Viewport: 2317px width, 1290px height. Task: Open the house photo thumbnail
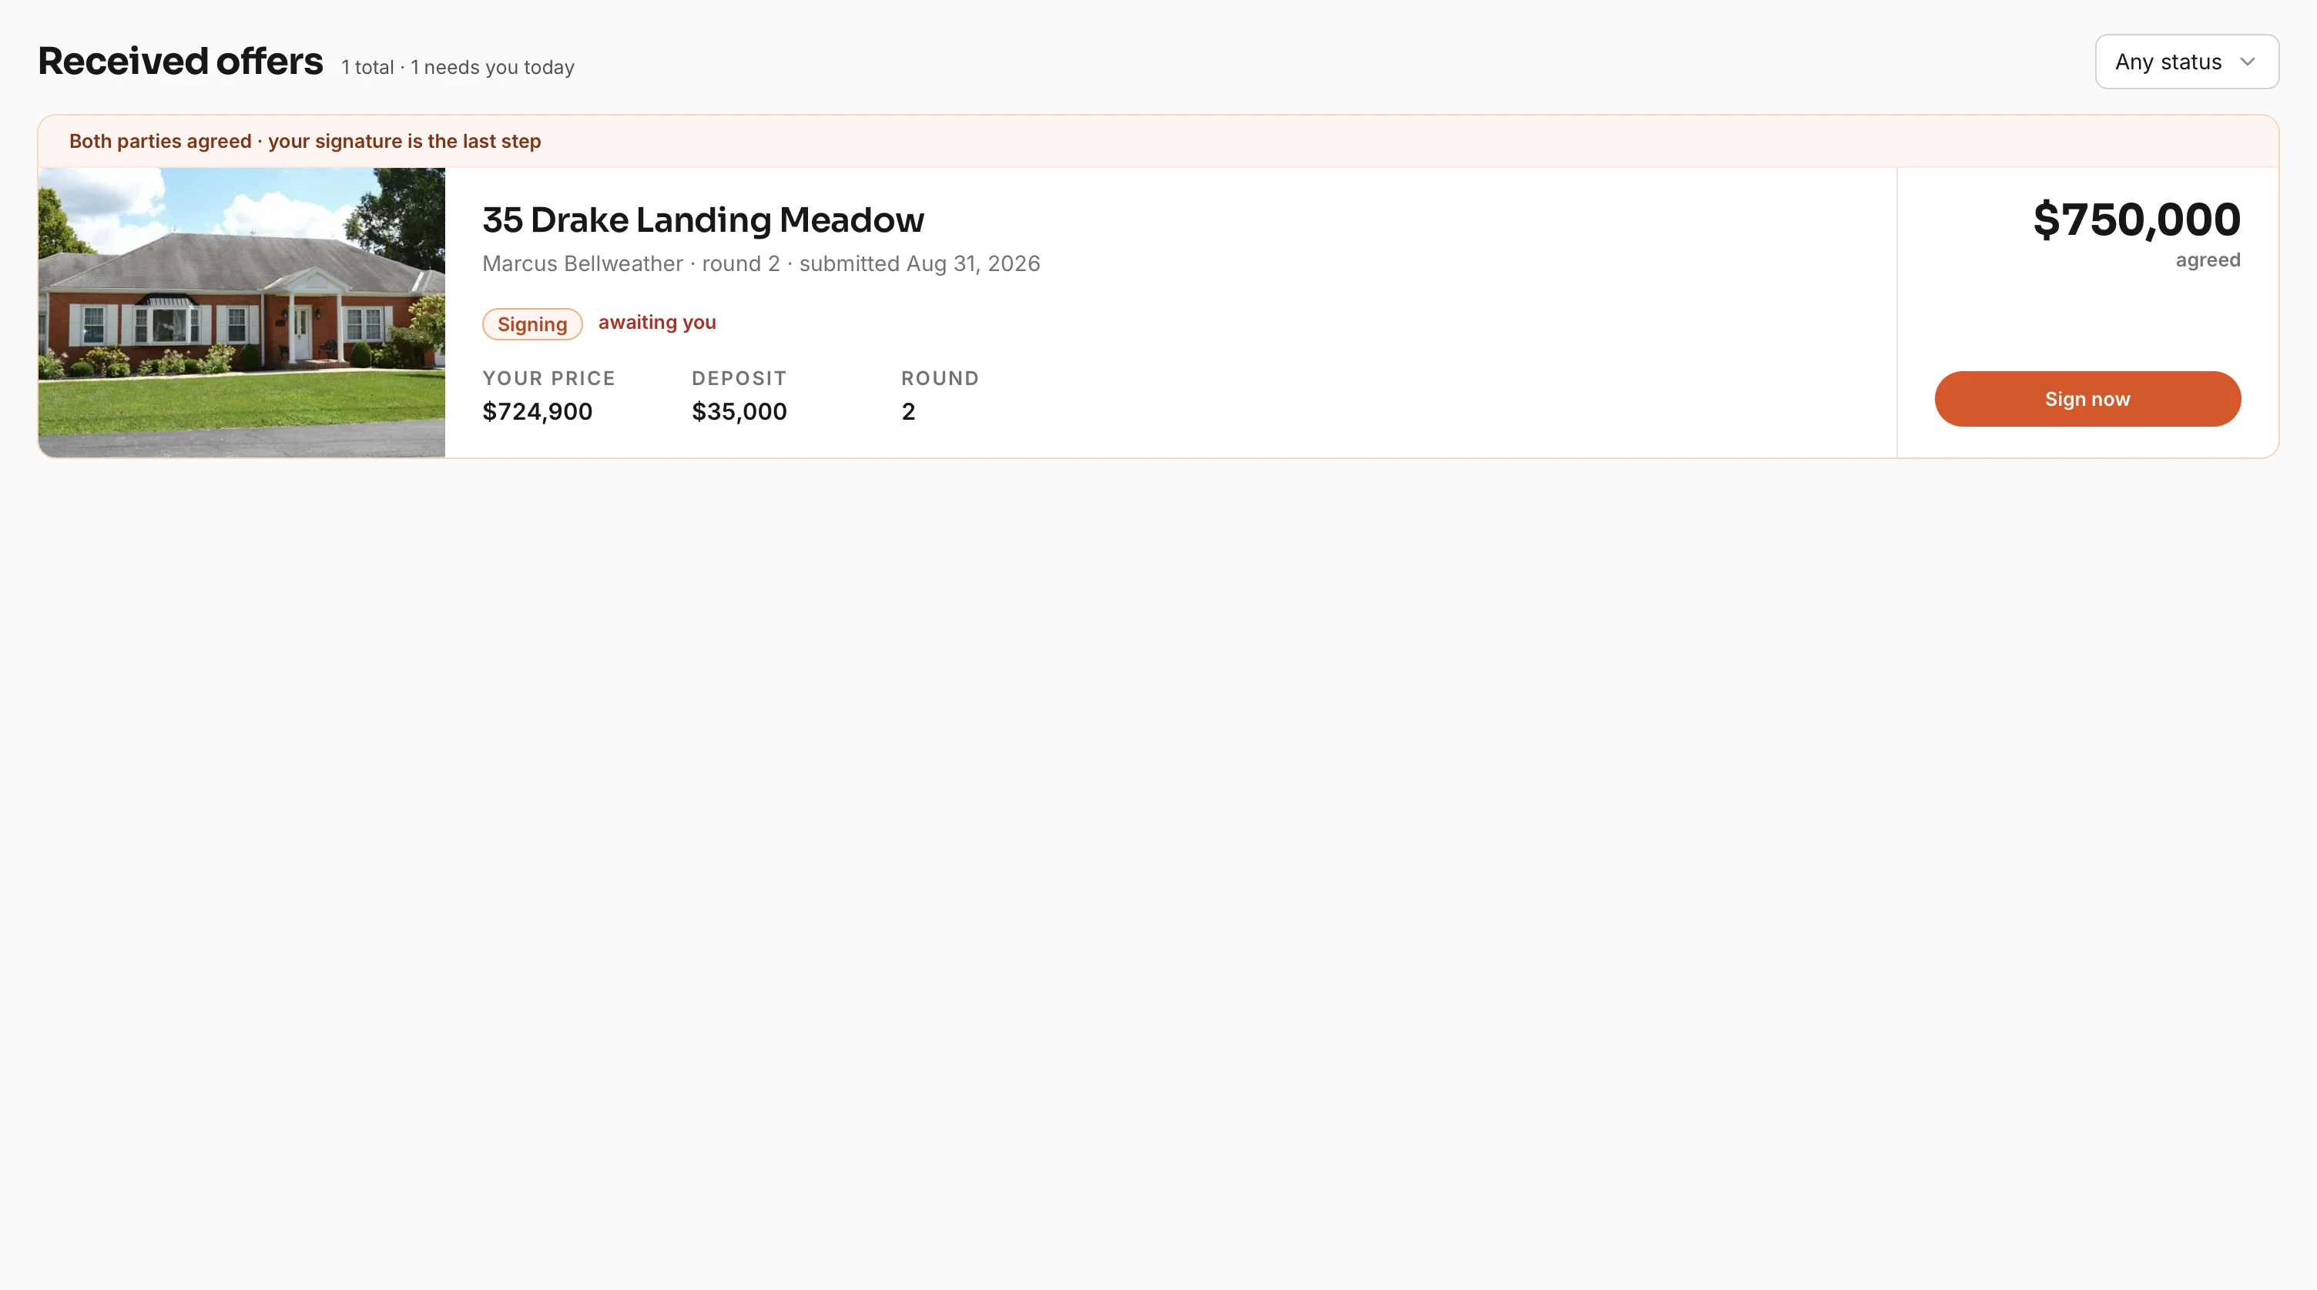(x=241, y=312)
